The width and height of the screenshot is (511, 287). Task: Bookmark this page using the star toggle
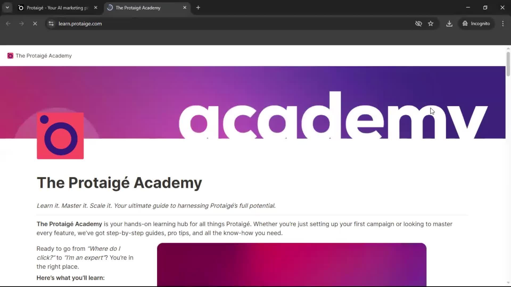pyautogui.click(x=431, y=23)
